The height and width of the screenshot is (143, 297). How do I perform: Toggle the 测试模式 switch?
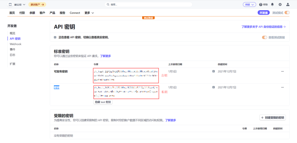coord(287,13)
